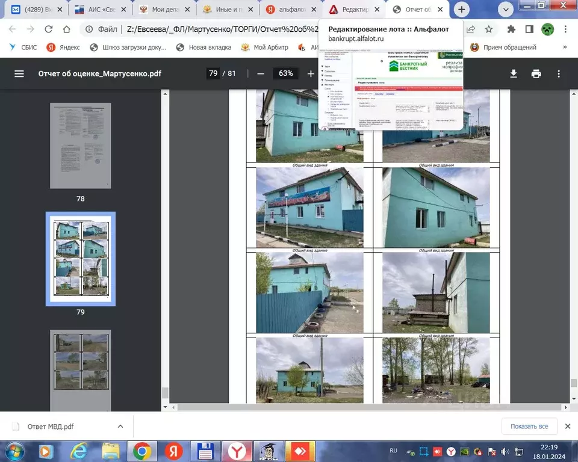Click the PDF page number field

213,73
